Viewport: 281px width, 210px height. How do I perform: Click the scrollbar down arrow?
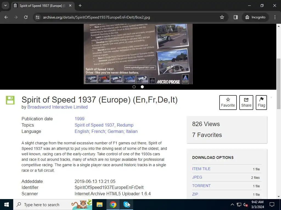[x=279, y=197]
